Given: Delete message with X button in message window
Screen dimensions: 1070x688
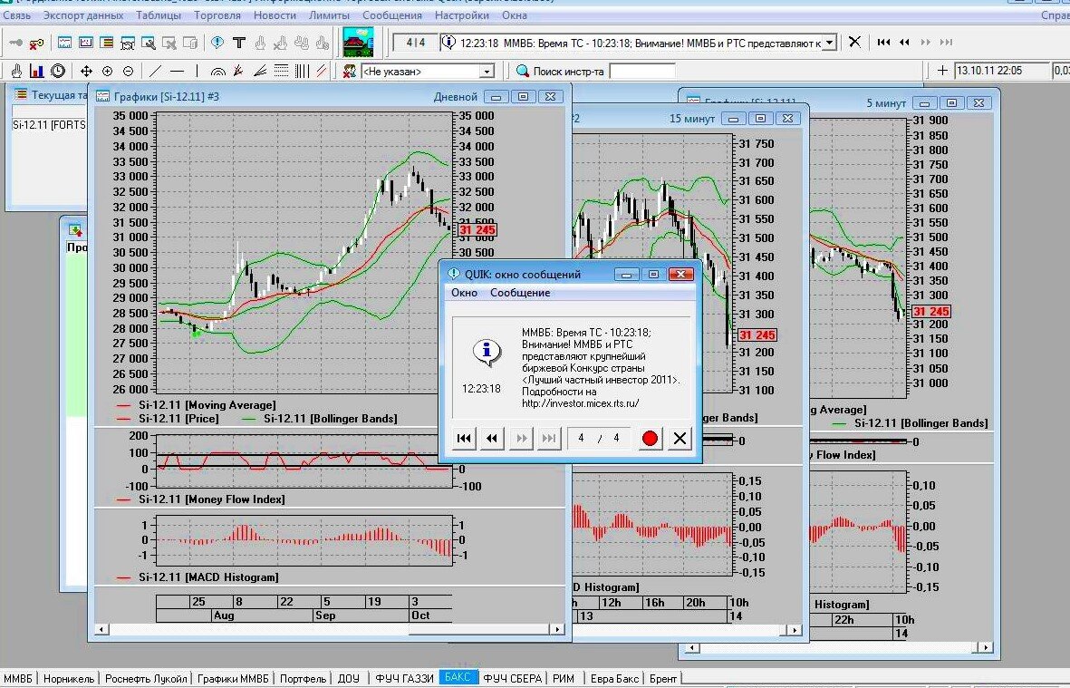Looking at the screenshot, I should [680, 438].
